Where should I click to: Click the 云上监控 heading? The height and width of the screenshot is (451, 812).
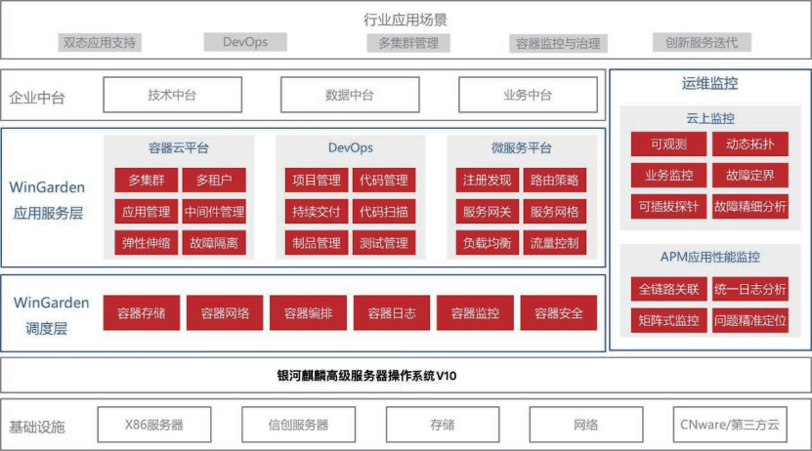tap(710, 118)
